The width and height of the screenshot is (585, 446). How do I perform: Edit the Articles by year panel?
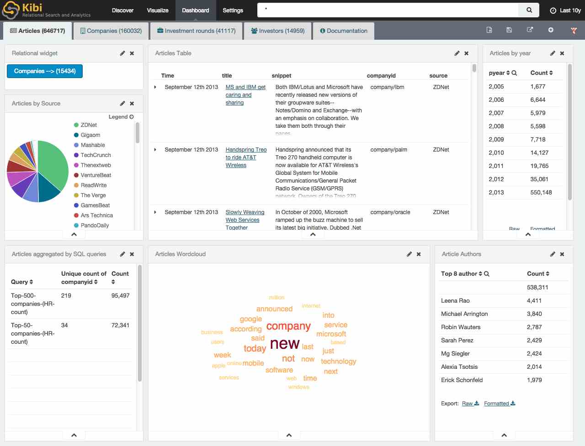pos(553,53)
